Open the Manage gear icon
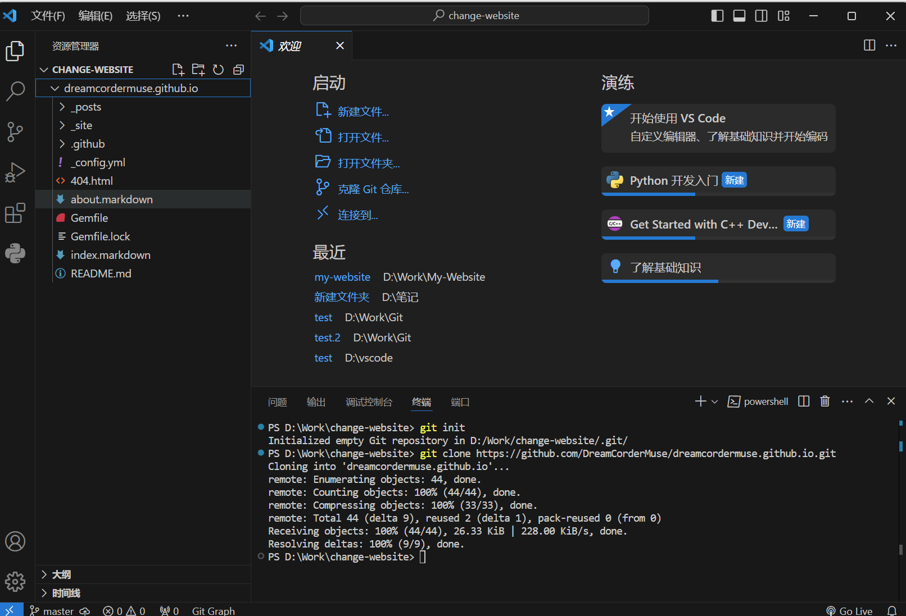 click(15, 582)
